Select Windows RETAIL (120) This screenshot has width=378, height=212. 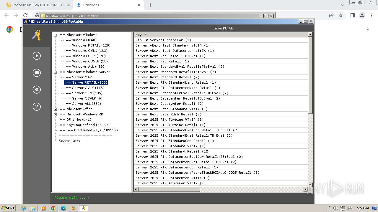click(x=88, y=45)
